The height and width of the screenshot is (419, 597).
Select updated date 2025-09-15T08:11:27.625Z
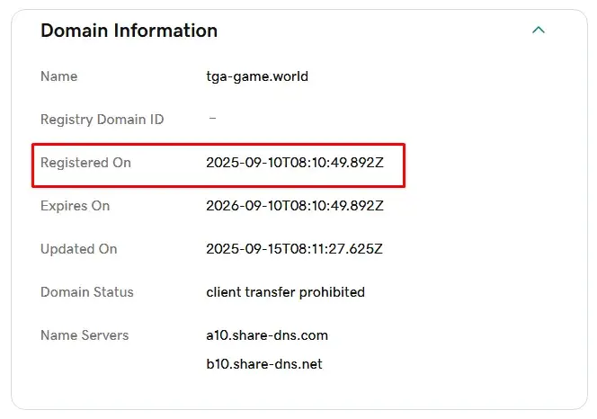(294, 249)
